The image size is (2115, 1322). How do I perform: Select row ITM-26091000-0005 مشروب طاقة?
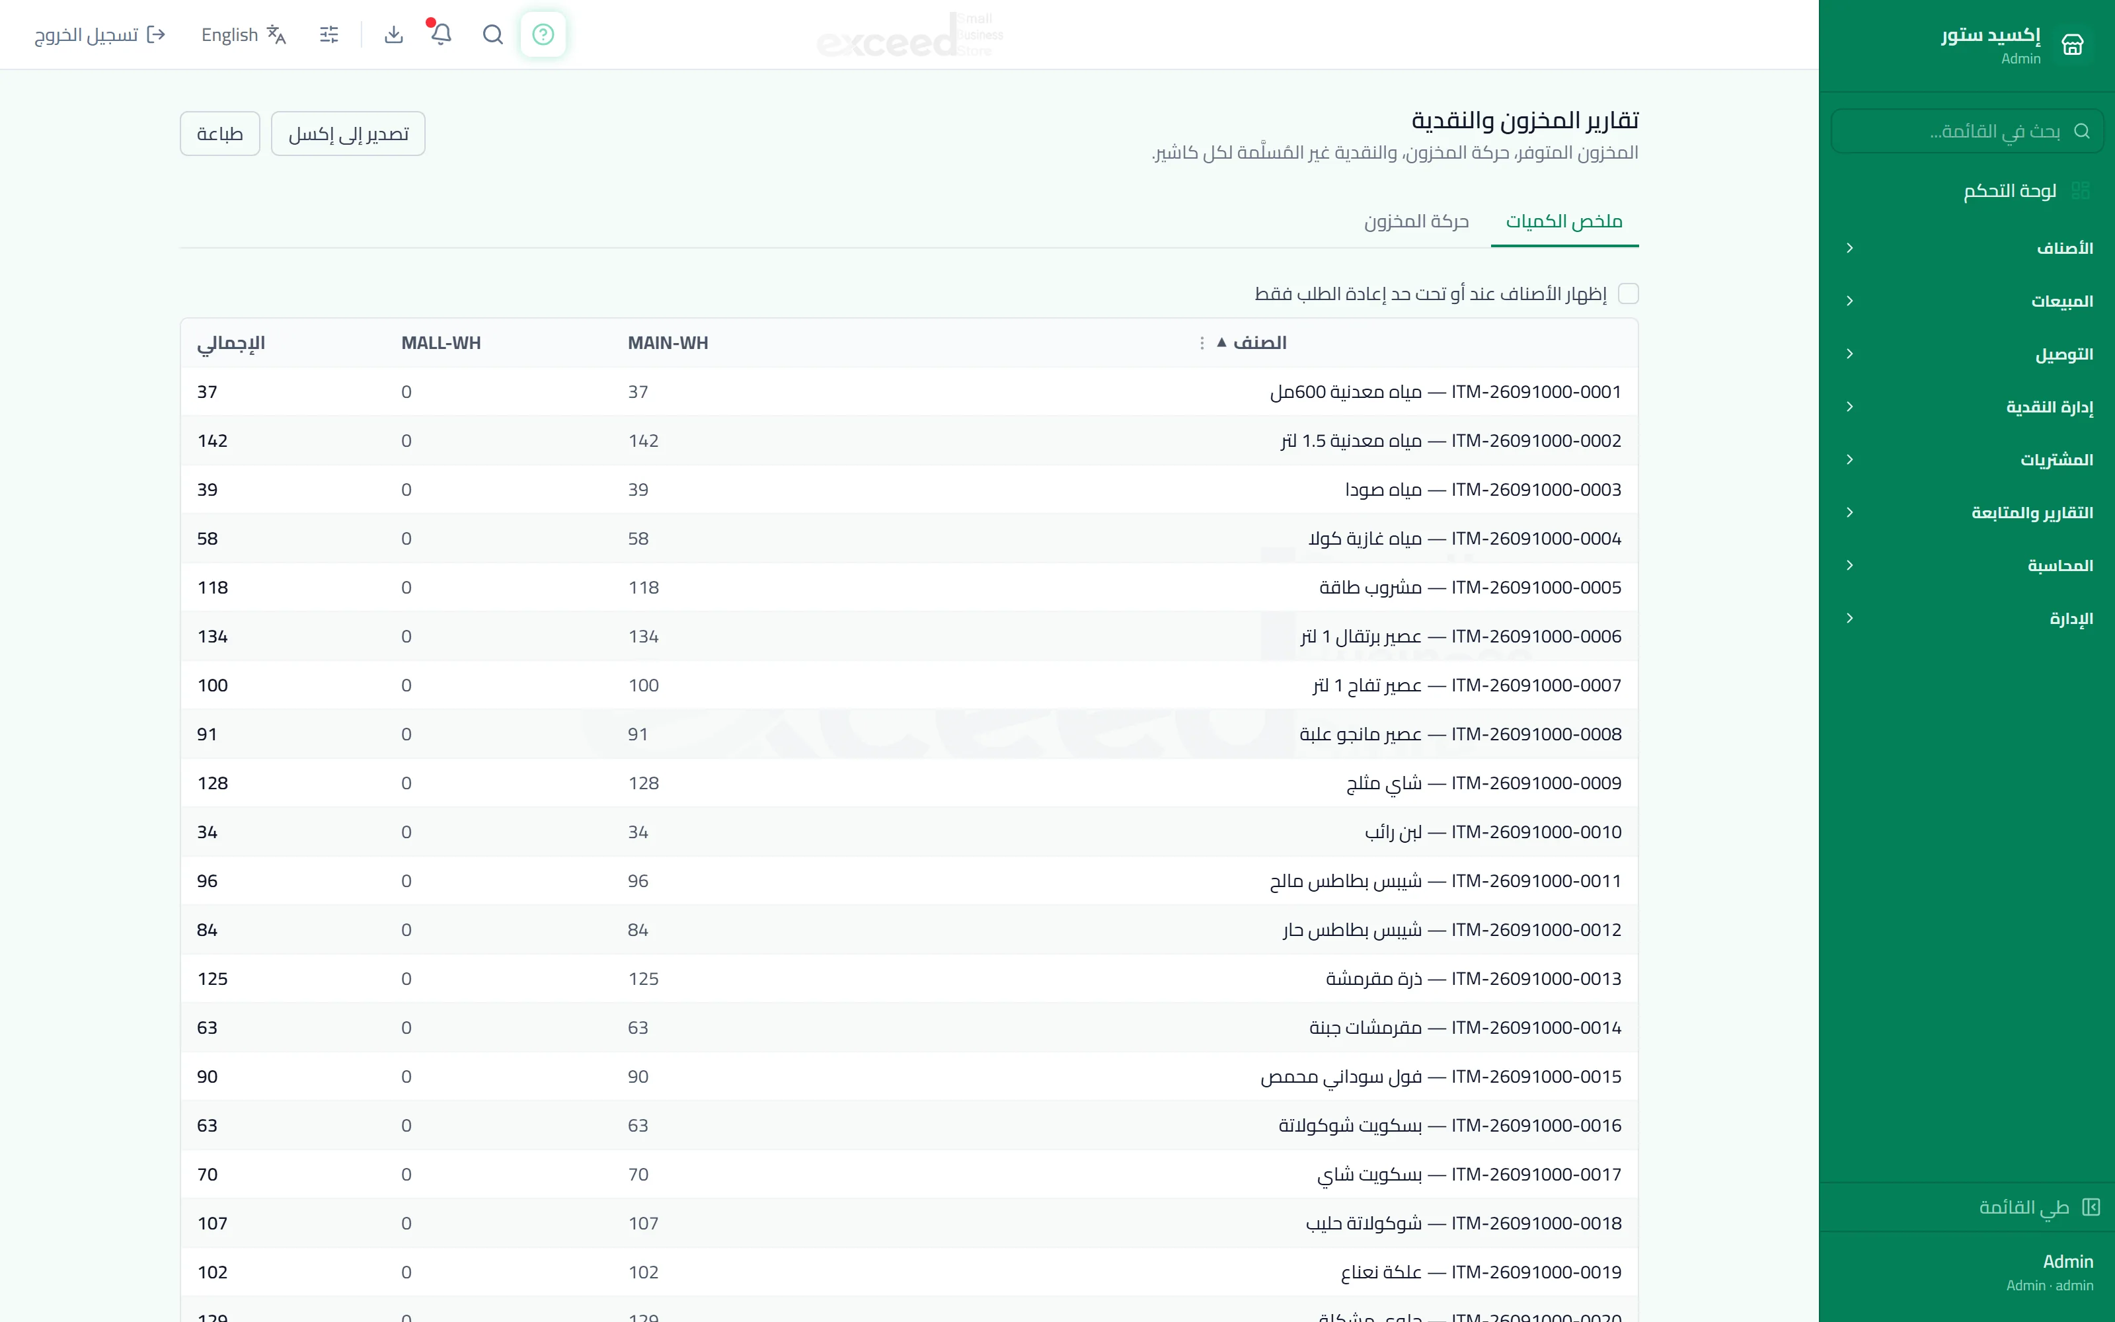pyautogui.click(x=909, y=588)
